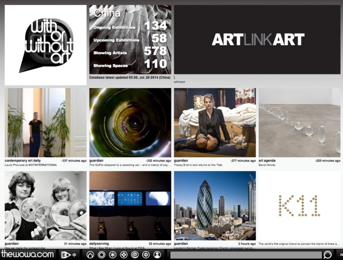The height and width of the screenshot is (260, 343).
Task: Focus the search input field
Action: pos(246,255)
